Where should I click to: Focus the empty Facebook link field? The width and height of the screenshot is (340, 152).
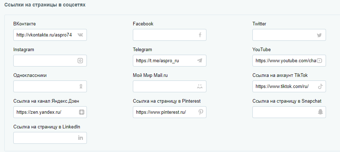169,35
